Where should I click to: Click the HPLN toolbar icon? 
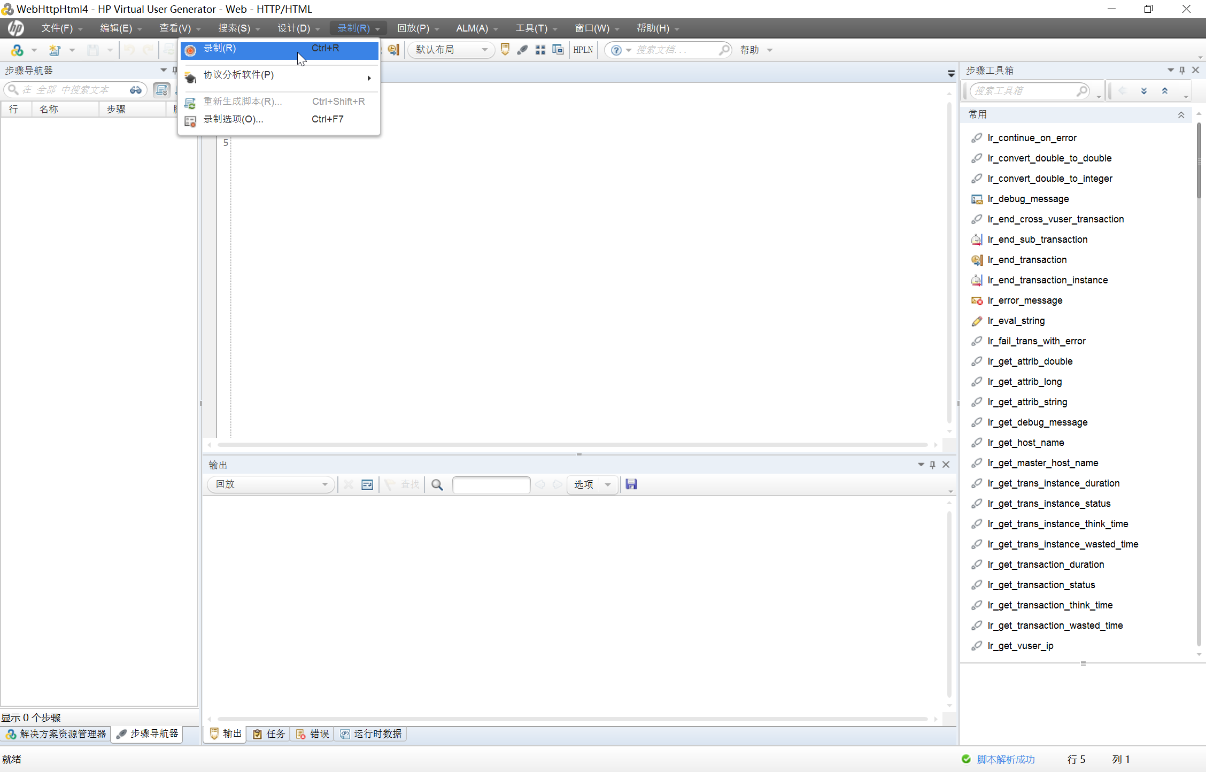pos(582,50)
